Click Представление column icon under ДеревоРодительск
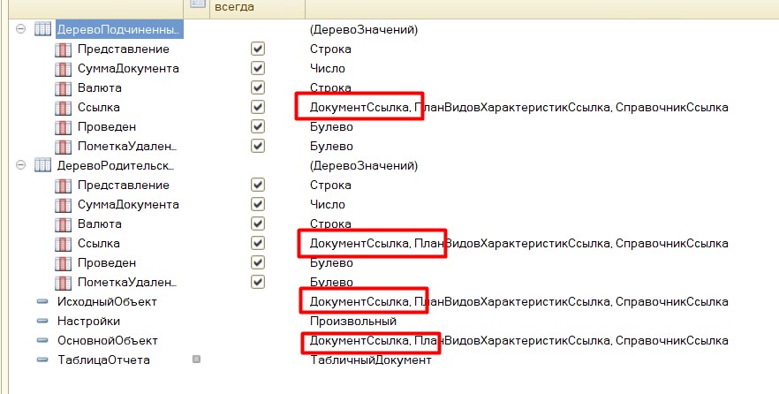This screenshot has height=394, width=779. [63, 186]
